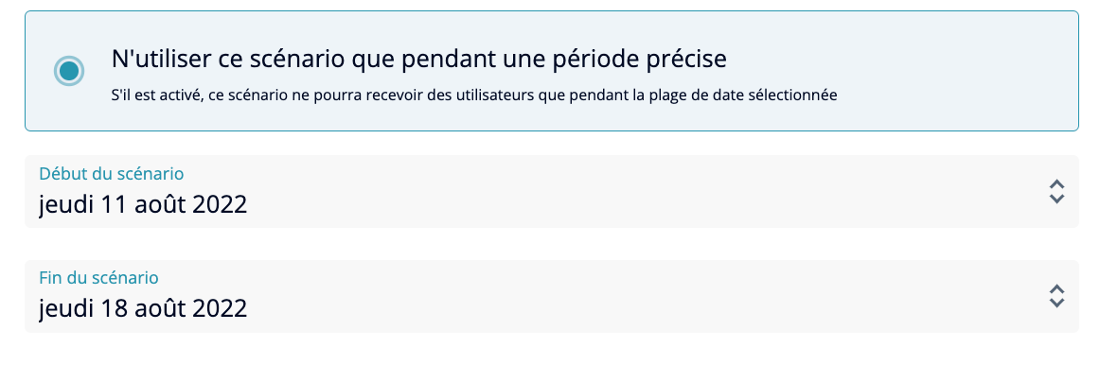The height and width of the screenshot is (365, 1100).
Task: Click up chevron in Début du scénario field
Action: (1056, 184)
